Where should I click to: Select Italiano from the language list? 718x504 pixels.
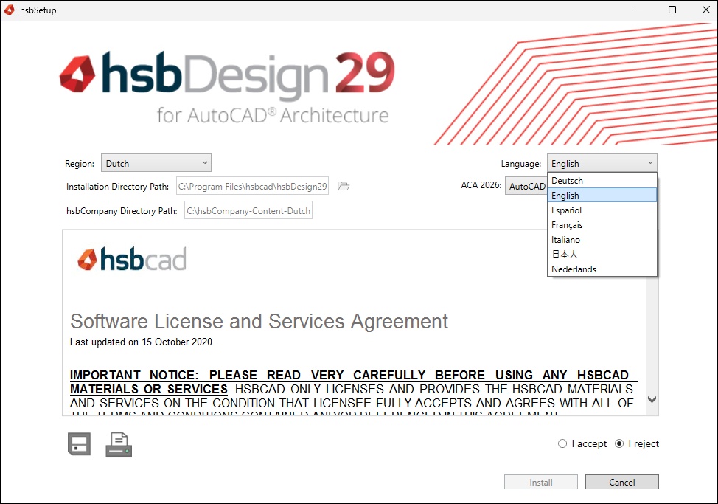602,239
